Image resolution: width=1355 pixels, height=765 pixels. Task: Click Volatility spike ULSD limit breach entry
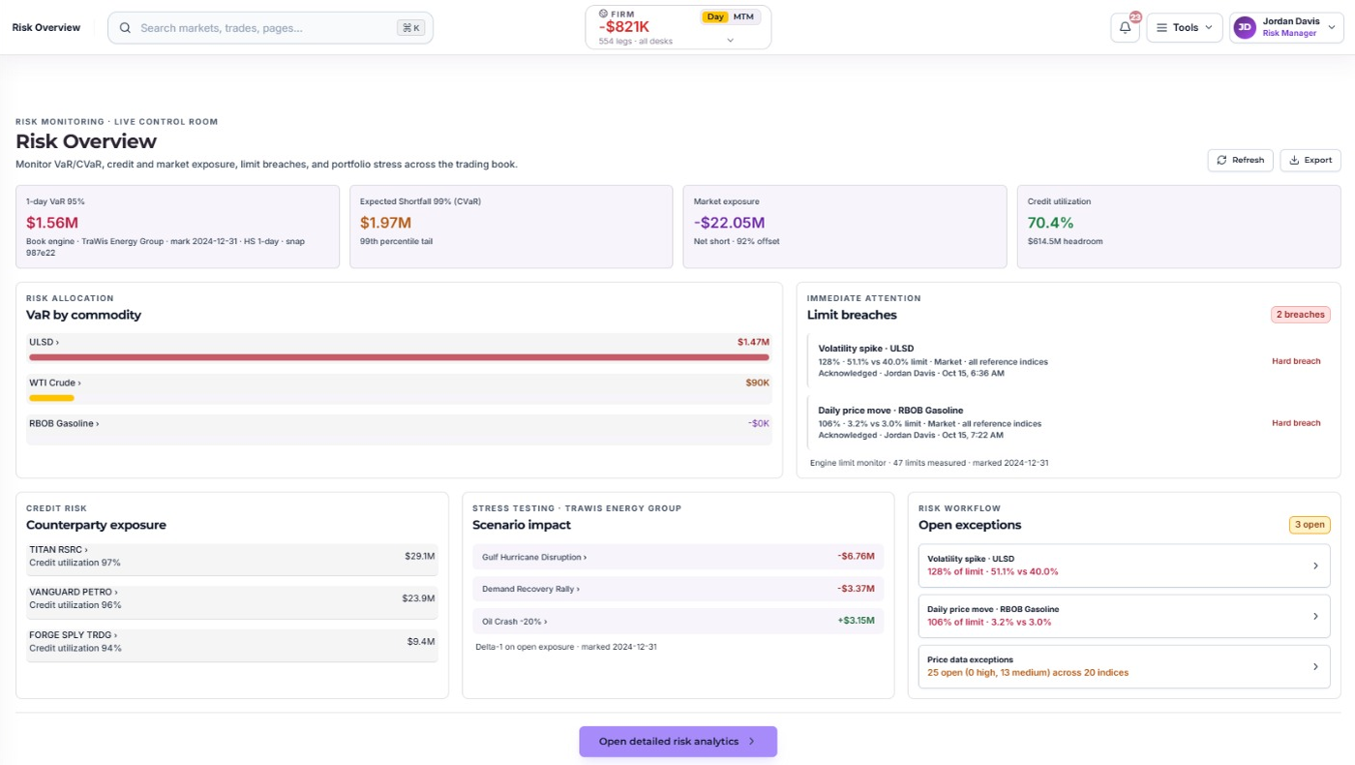[1069, 361]
